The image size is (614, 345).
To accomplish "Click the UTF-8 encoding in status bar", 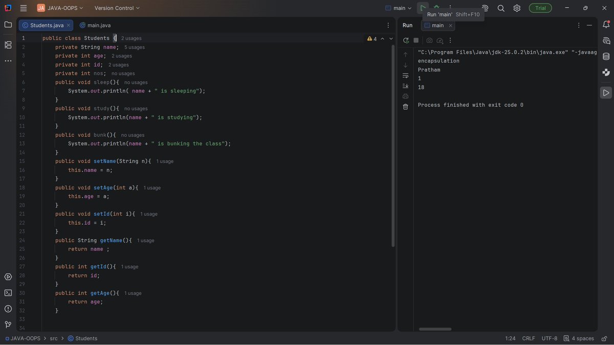I will [550, 338].
